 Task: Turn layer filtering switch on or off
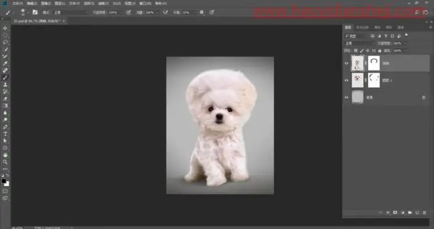coord(406,35)
